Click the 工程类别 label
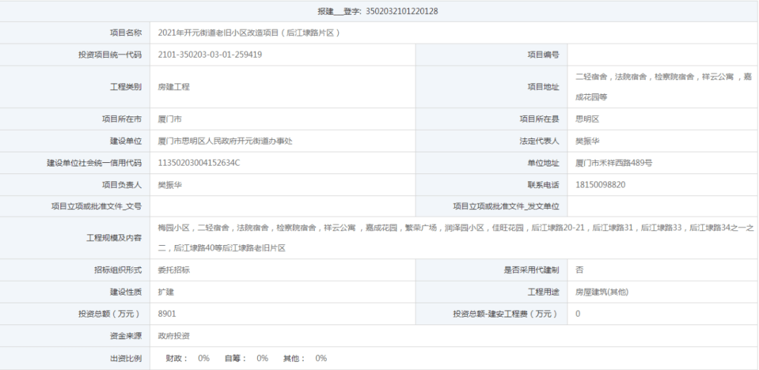This screenshot has width=759, height=370. pyautogui.click(x=125, y=87)
